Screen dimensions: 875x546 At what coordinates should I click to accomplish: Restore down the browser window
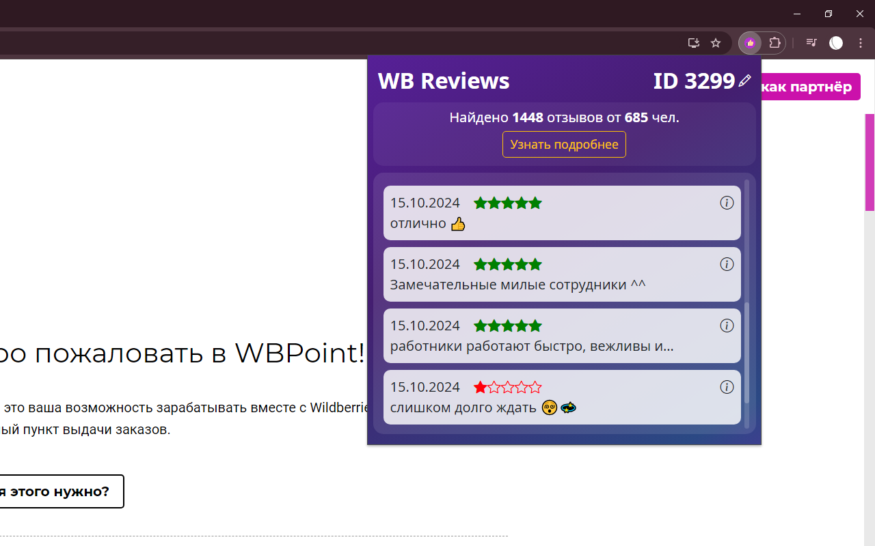pyautogui.click(x=828, y=14)
